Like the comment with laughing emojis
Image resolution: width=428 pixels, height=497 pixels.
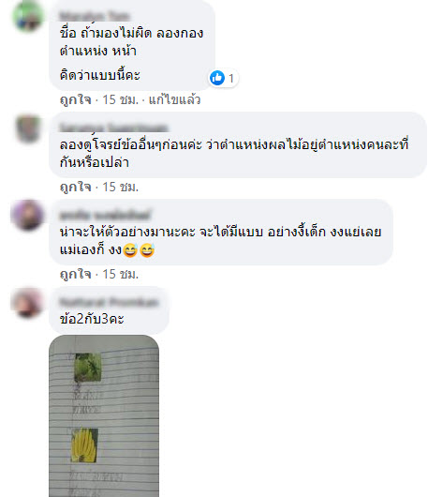[x=75, y=274]
